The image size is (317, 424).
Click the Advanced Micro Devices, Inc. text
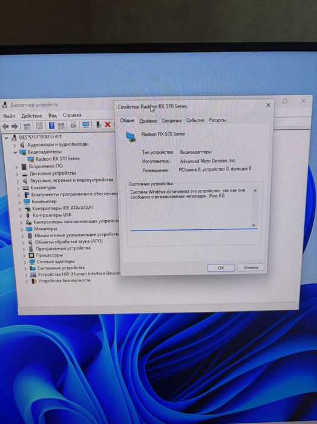[x=208, y=161]
